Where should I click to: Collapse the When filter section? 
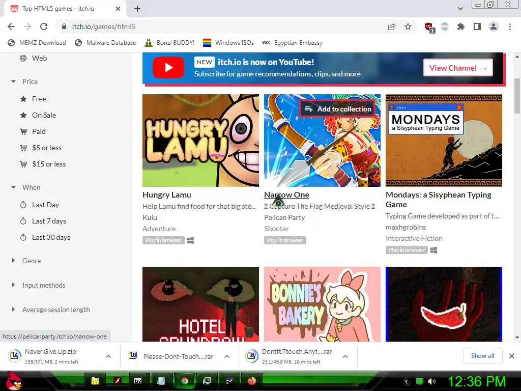[x=25, y=187]
